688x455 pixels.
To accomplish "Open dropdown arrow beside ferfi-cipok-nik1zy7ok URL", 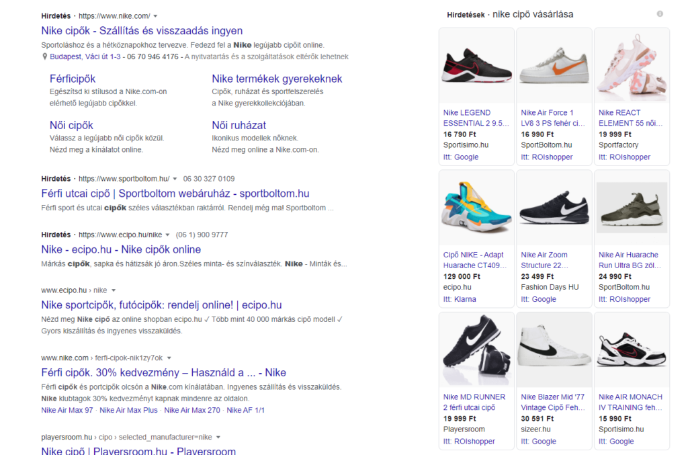I will click(169, 358).
